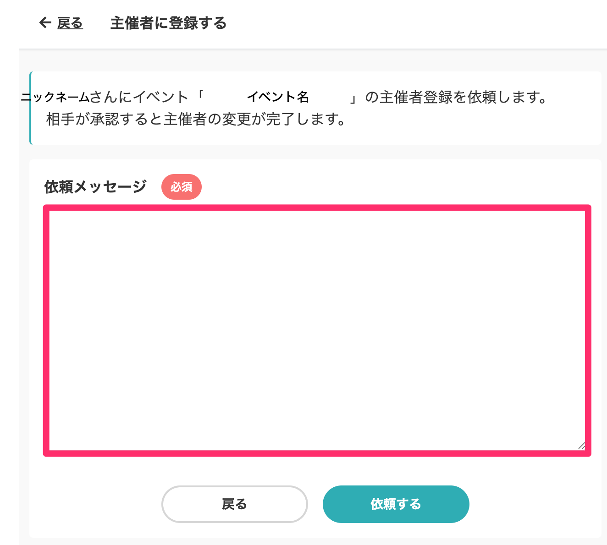Click the ニックネーム placeholder text
Screen dimensions: 607x545
click(x=55, y=97)
